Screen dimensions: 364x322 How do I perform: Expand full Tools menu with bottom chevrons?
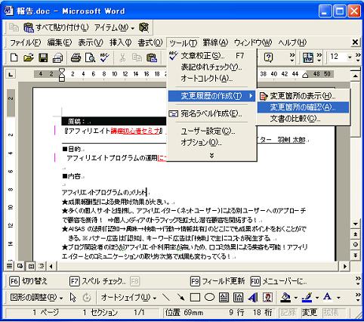click(212, 156)
